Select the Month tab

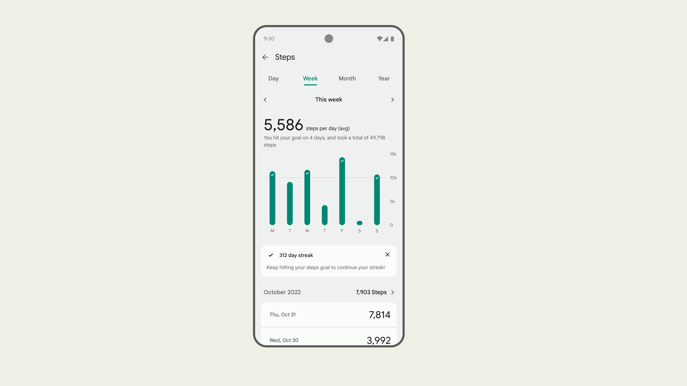pos(347,78)
